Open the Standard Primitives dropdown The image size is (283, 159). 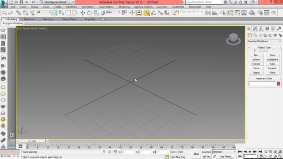click(x=264, y=41)
